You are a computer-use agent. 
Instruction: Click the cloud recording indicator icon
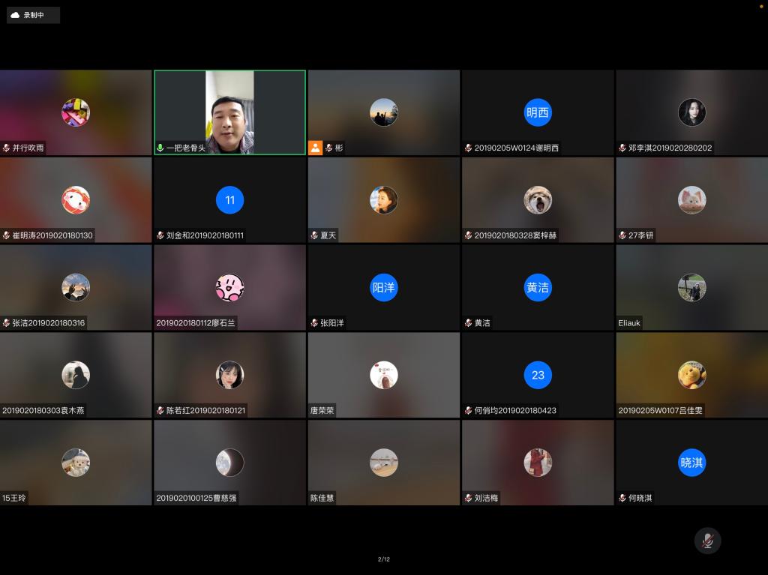[x=15, y=15]
